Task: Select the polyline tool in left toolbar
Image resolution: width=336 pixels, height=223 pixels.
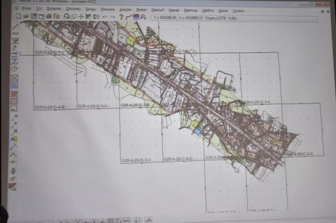Action: point(15,34)
